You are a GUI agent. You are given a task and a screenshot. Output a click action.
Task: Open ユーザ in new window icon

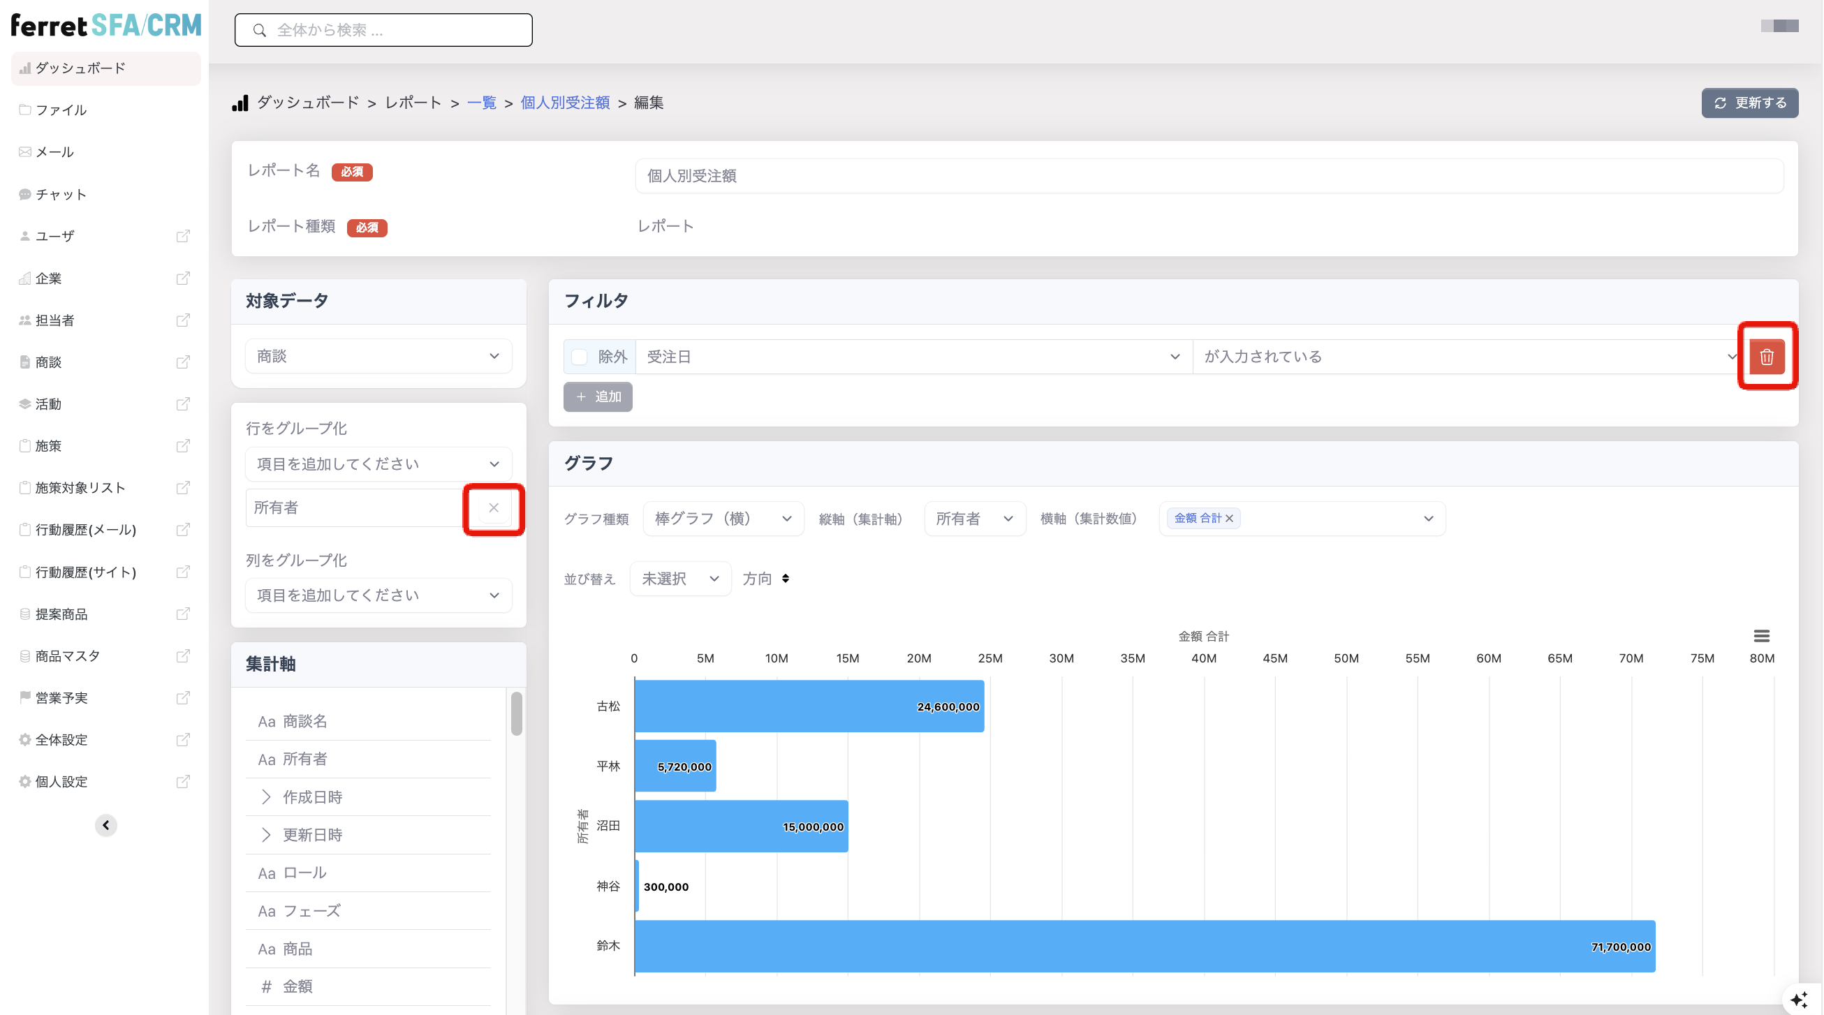183,236
